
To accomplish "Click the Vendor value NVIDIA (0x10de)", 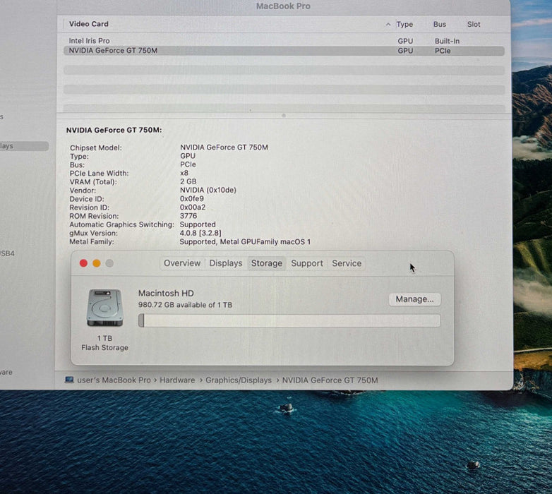I will click(208, 190).
